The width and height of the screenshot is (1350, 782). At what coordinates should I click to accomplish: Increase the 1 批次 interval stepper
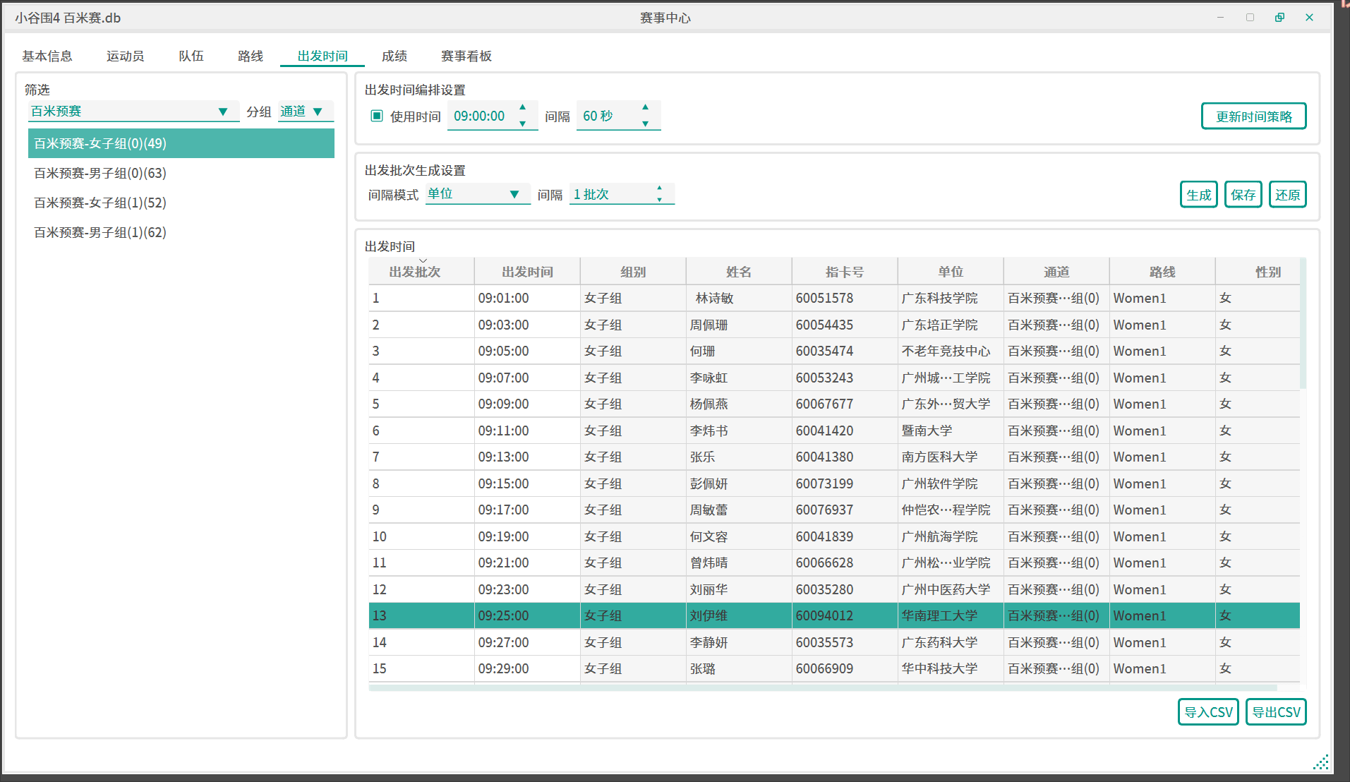[x=659, y=188]
